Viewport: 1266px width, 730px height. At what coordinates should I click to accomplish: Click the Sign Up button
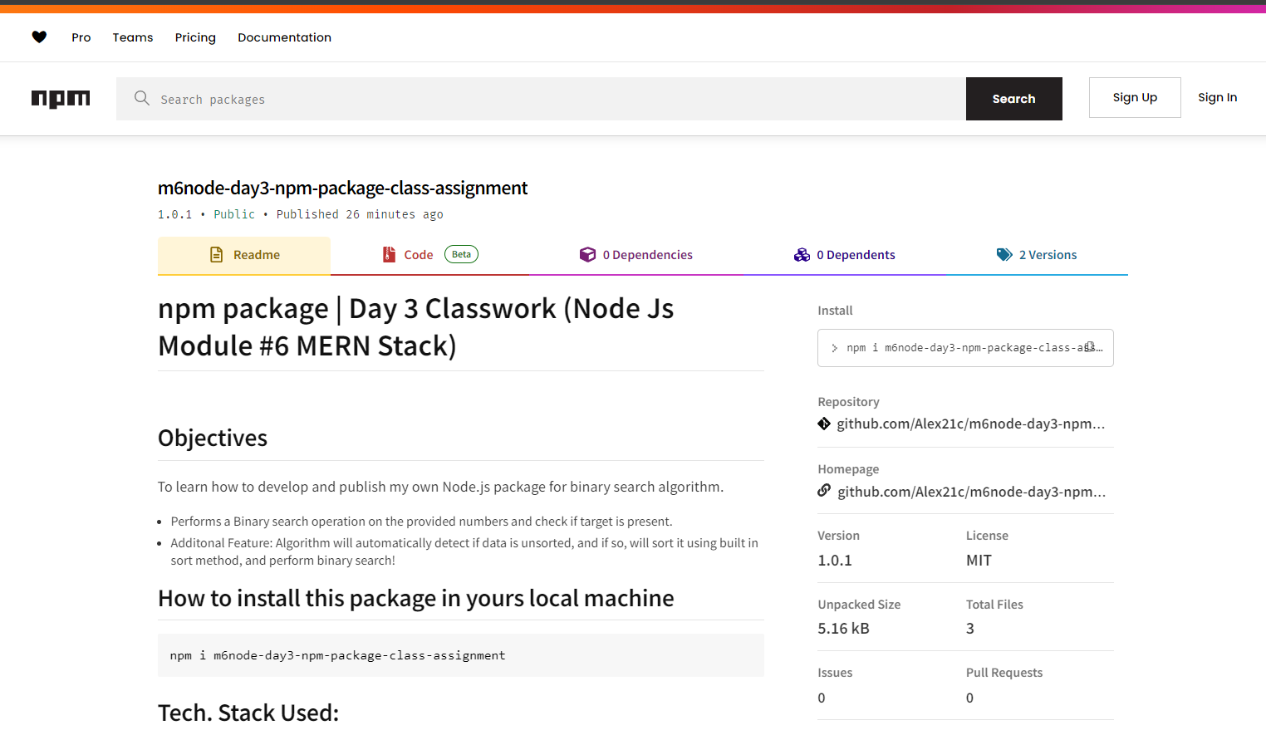click(x=1135, y=97)
